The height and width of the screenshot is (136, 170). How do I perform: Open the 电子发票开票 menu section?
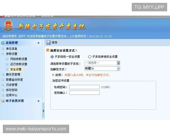(x=15, y=101)
